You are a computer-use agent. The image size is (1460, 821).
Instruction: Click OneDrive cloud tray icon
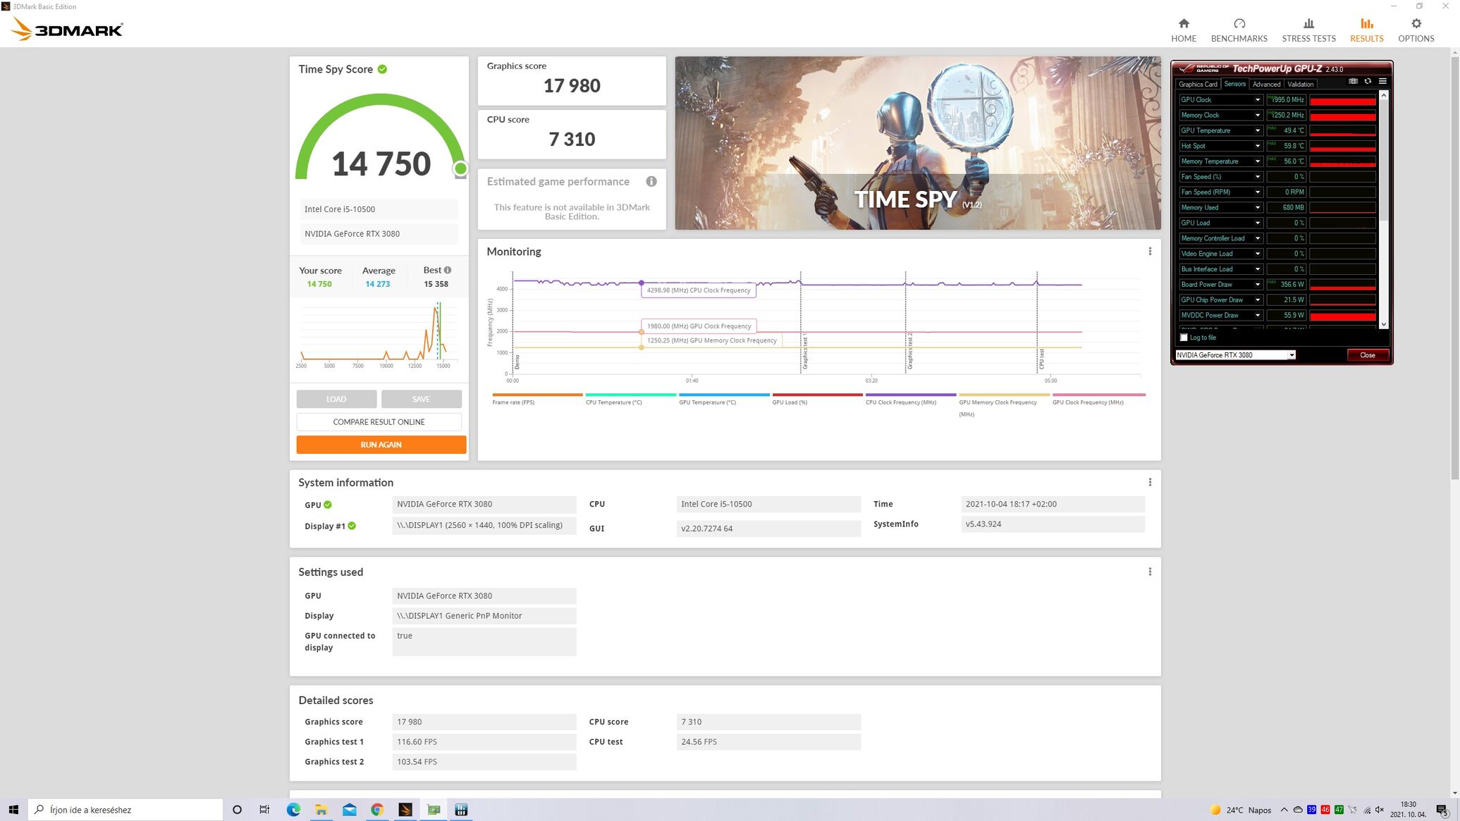(x=1298, y=810)
